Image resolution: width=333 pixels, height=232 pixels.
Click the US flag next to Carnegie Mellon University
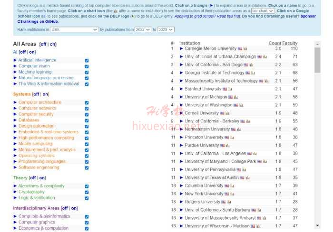point(240,49)
